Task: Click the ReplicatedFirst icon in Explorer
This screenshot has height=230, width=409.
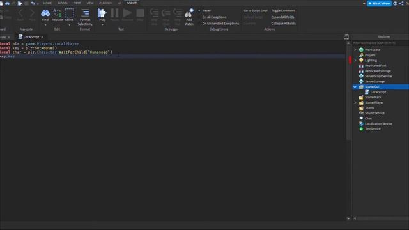Action: tap(361, 66)
